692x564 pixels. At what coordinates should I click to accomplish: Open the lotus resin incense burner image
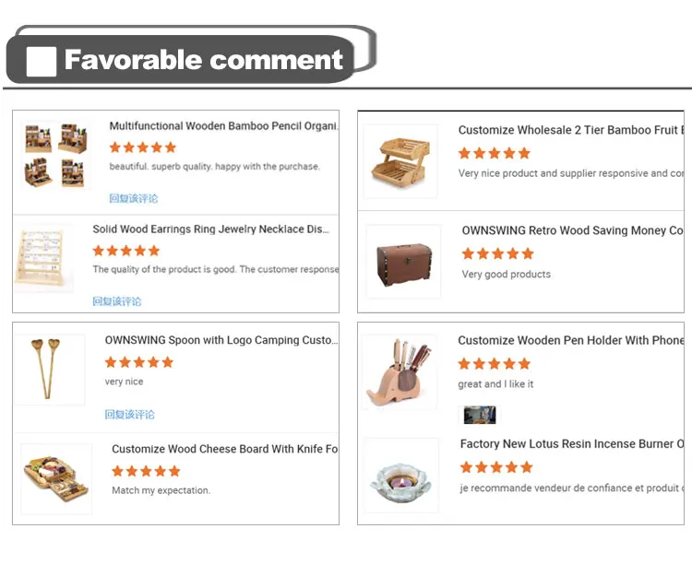(x=401, y=476)
